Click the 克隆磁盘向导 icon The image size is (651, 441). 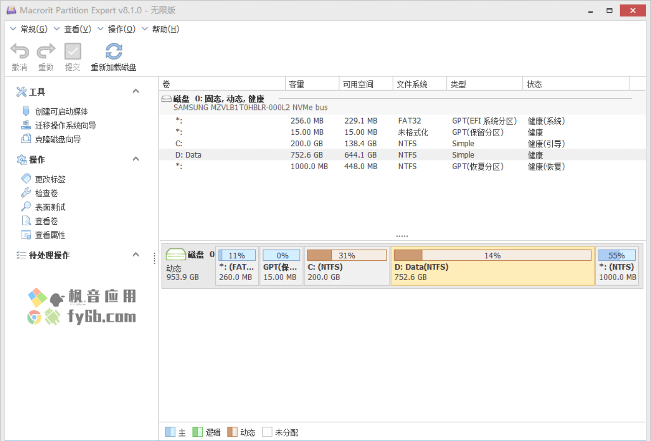coord(26,139)
